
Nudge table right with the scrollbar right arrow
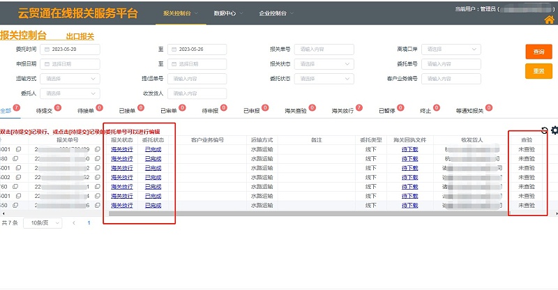[556, 213]
